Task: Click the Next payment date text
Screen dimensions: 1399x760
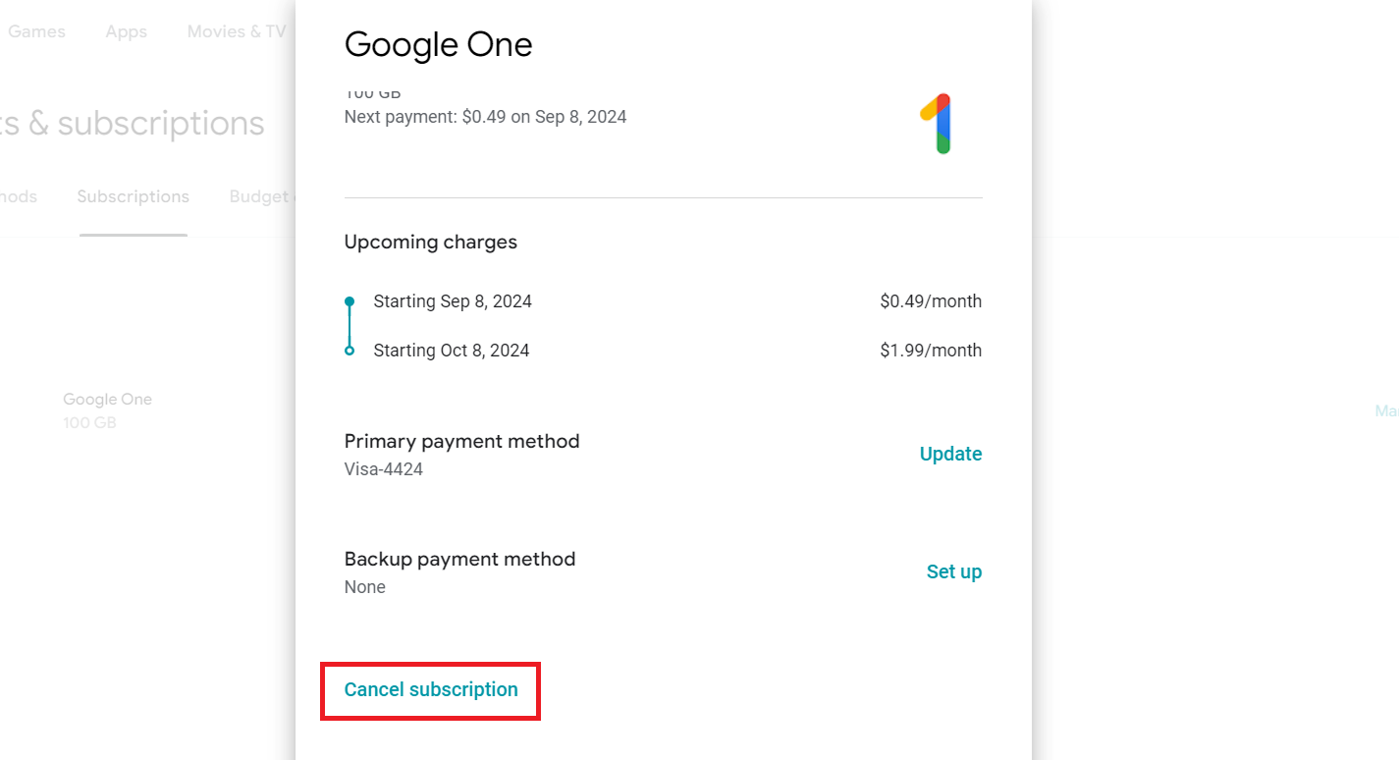Action: (485, 117)
